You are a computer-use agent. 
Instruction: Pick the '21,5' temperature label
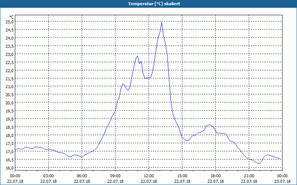pyautogui.click(x=10, y=78)
